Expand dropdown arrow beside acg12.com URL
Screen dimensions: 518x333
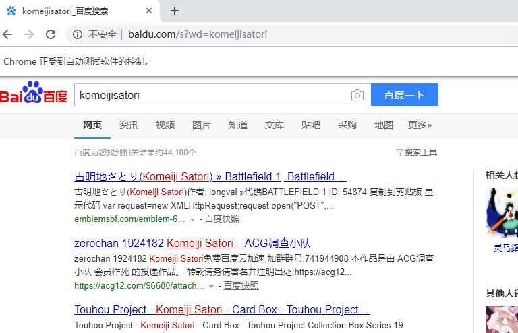pyautogui.click(x=211, y=286)
